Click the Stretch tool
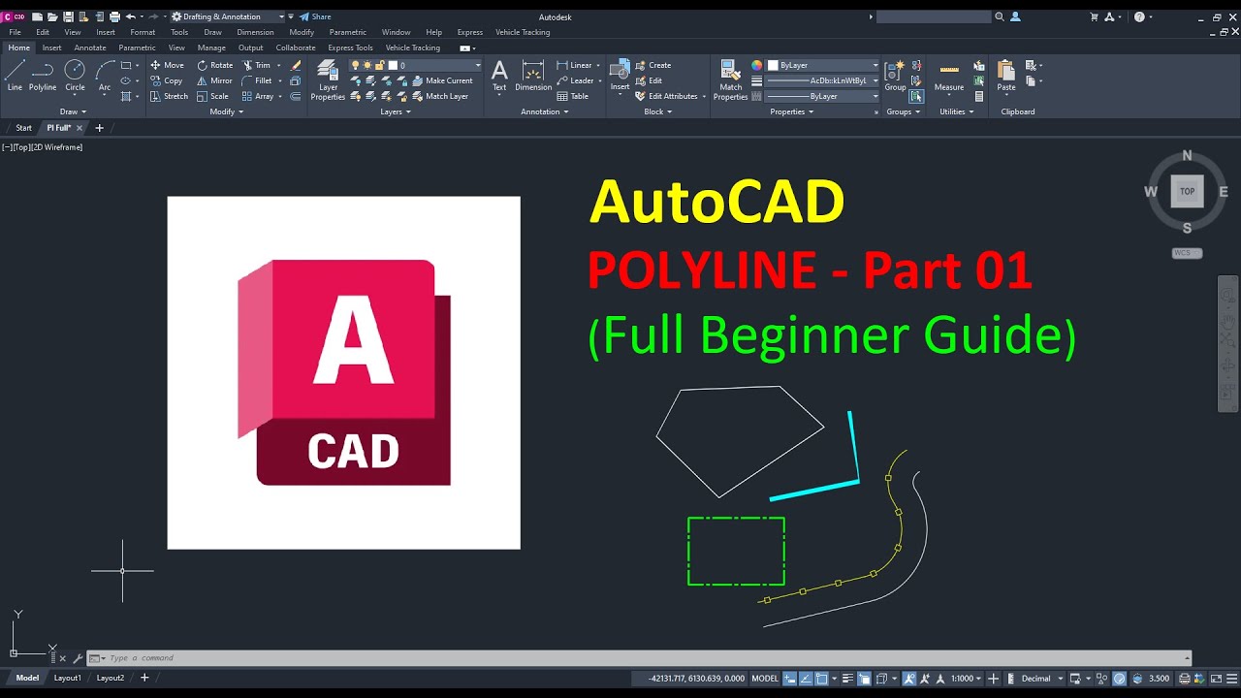This screenshot has height=698, width=1241. pos(169,96)
